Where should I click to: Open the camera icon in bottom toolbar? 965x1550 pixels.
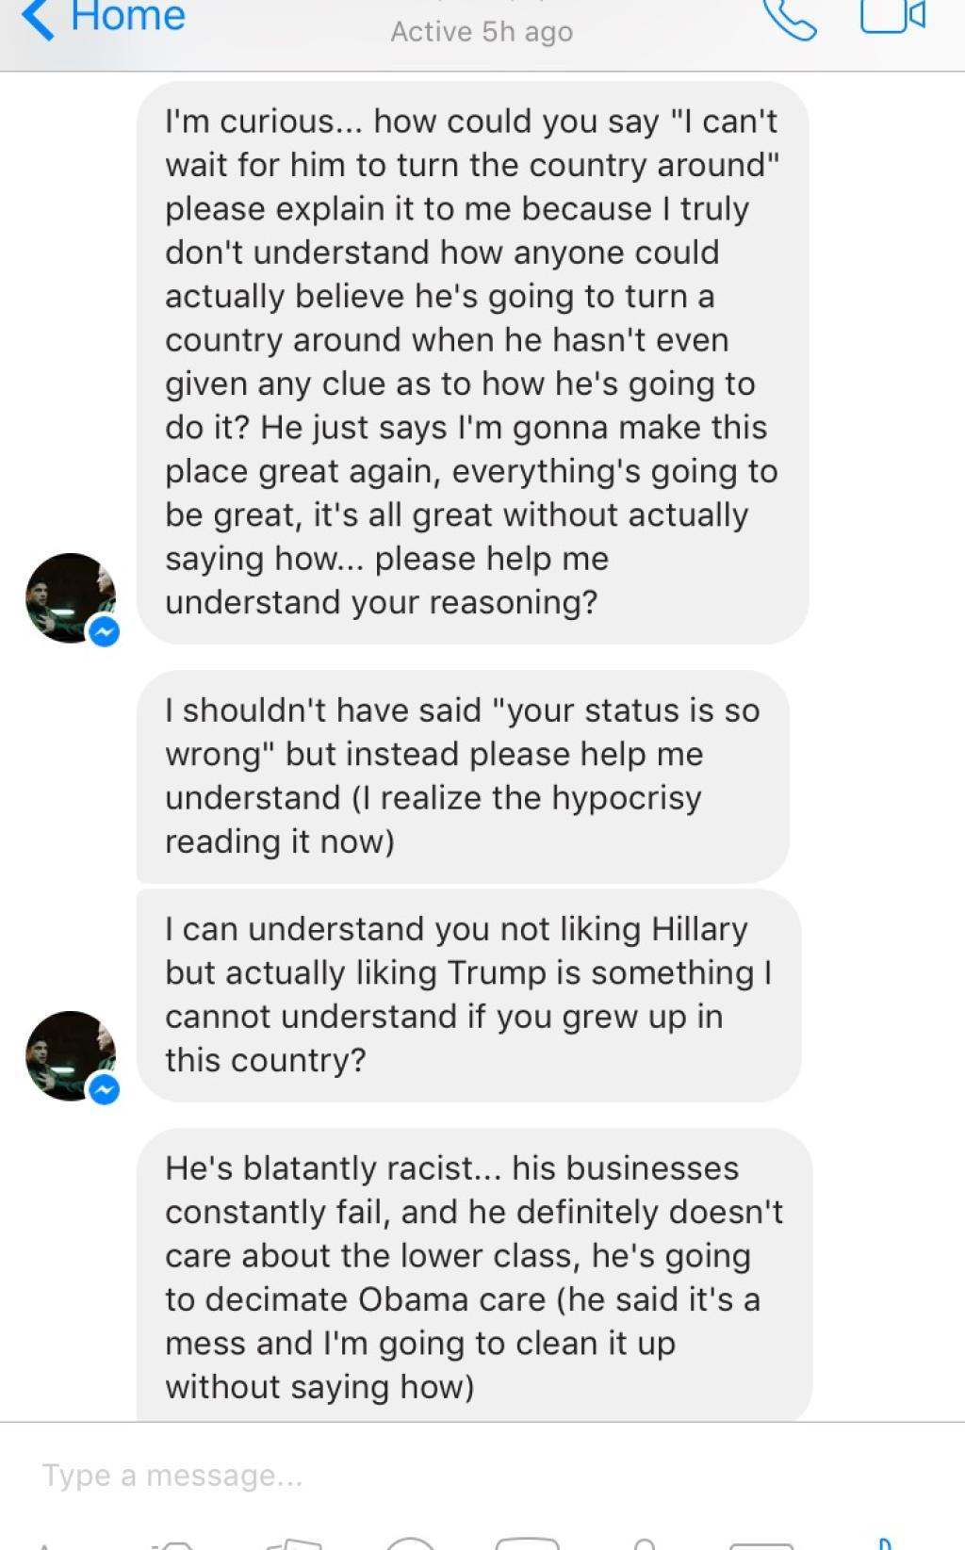174,1543
